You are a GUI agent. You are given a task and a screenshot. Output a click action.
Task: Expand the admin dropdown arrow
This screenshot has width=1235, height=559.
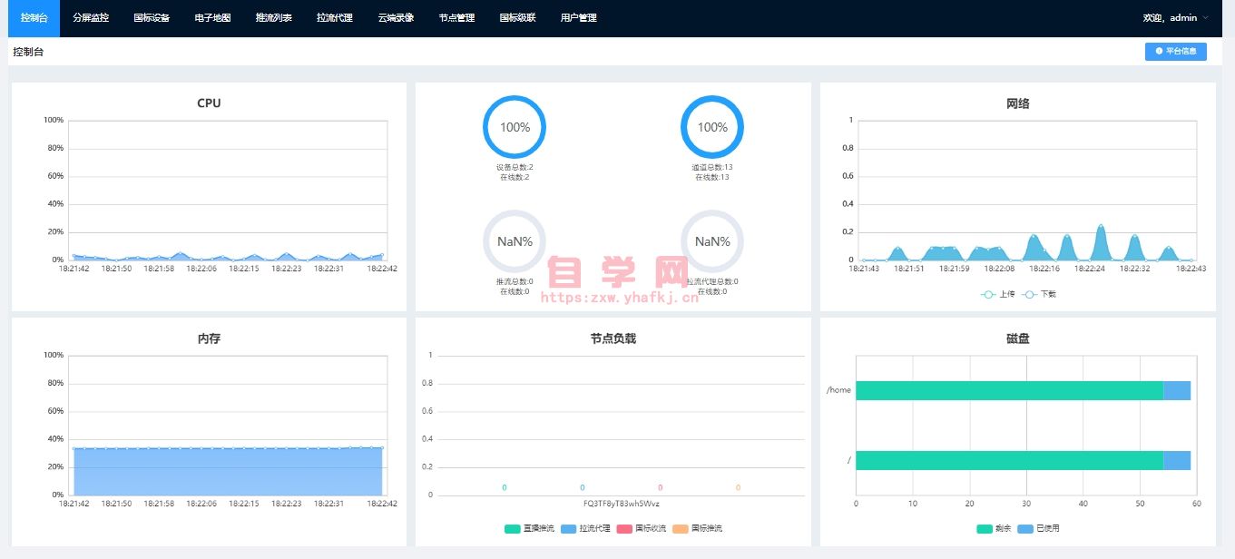click(x=1205, y=18)
